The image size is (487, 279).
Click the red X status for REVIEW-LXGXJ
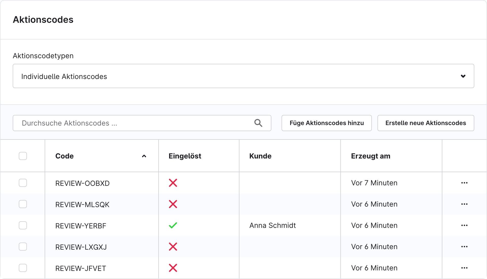(x=173, y=247)
